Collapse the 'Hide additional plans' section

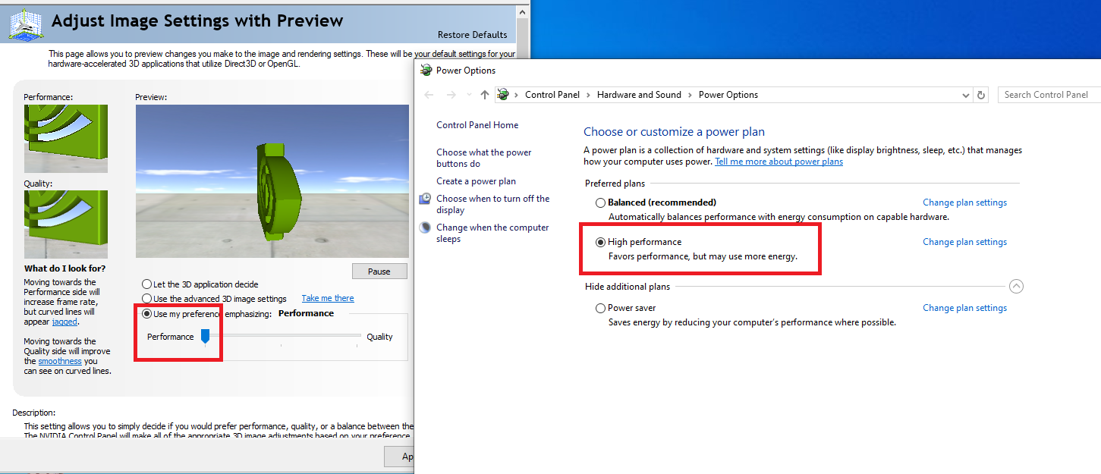pyautogui.click(x=1017, y=287)
